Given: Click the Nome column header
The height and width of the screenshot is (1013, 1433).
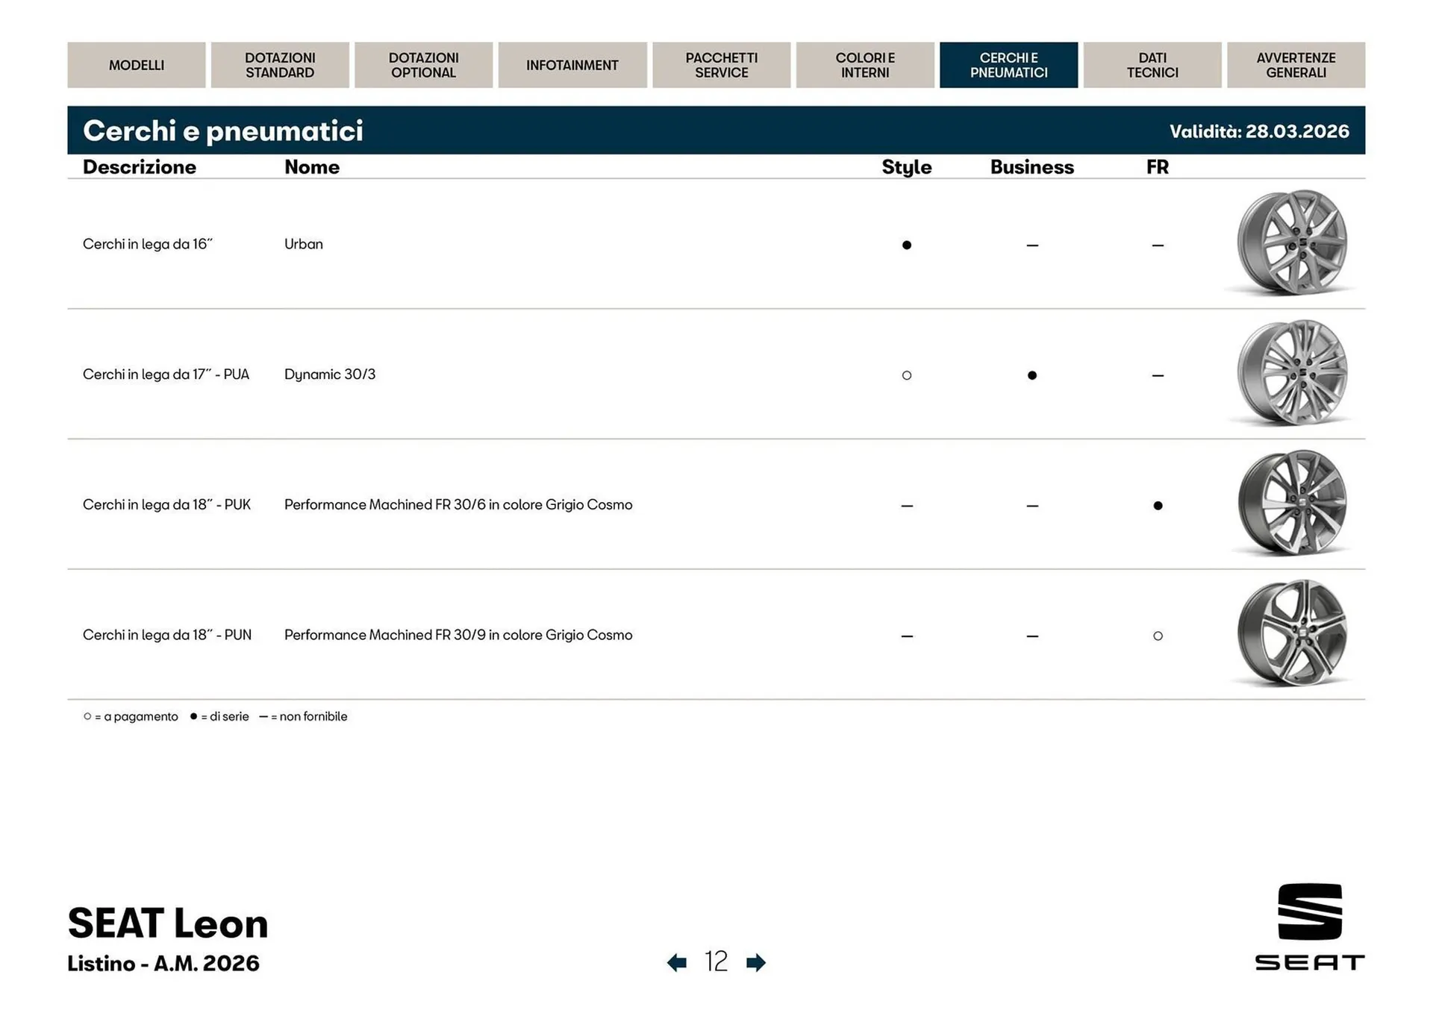Looking at the screenshot, I should click(312, 167).
